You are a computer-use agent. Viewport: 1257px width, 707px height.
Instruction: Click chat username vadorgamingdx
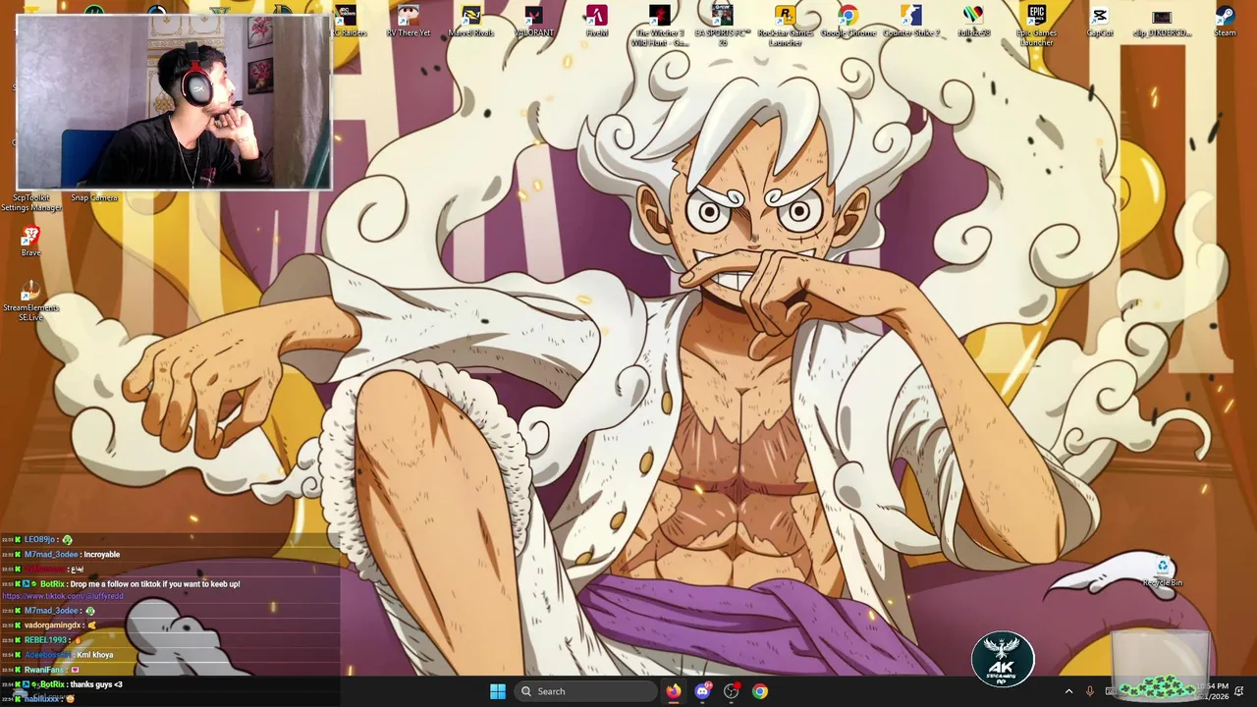pyautogui.click(x=53, y=625)
